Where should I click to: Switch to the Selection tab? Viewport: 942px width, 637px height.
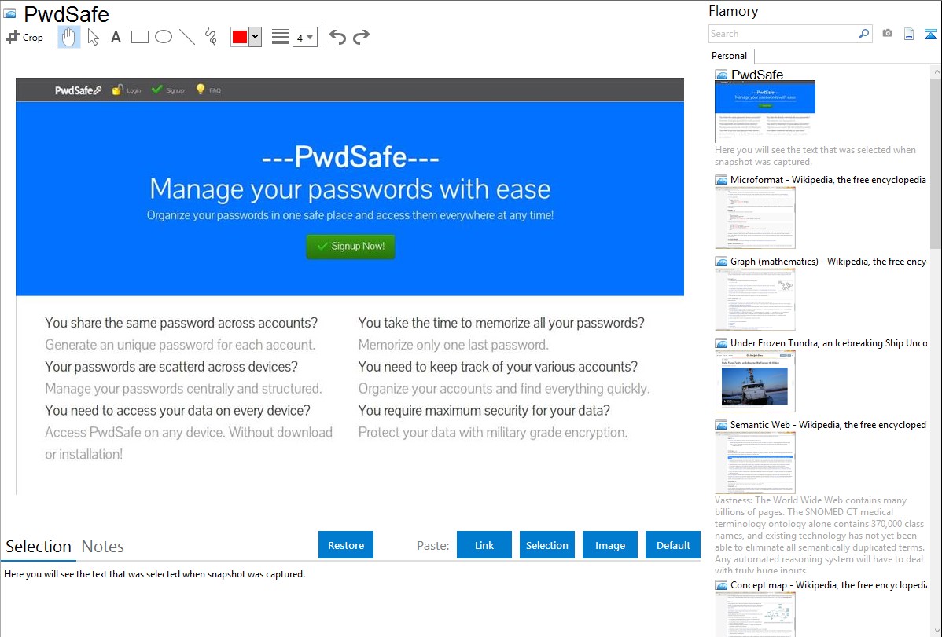coord(39,547)
